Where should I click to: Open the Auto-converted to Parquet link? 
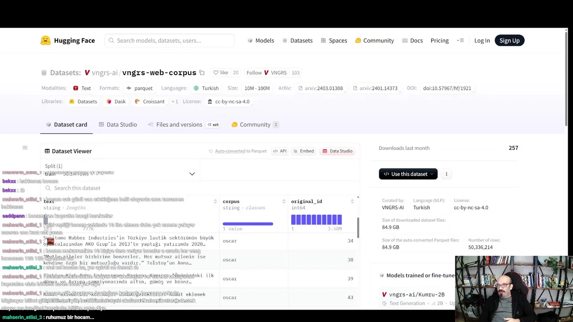(238, 151)
